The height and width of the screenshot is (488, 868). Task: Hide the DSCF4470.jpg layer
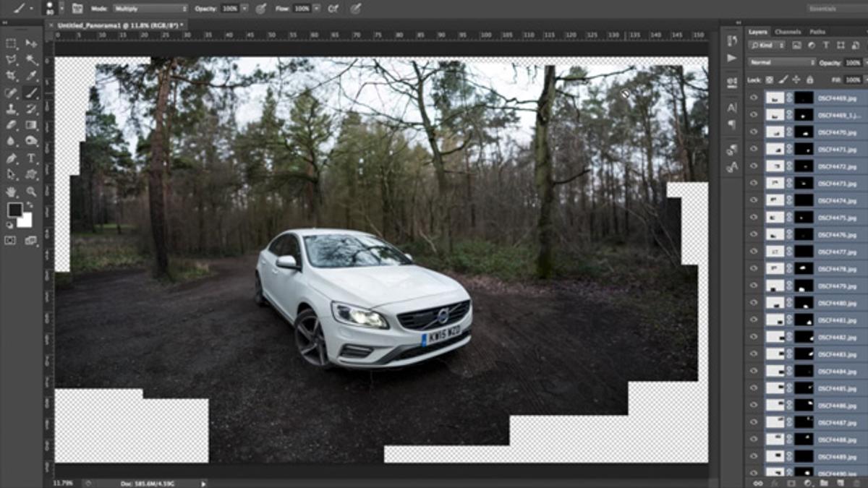coord(754,132)
